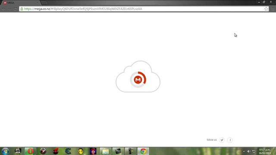Click the Chrome taskbar icon
Image resolution: width=276 pixels, height=155 pixels.
click(x=143, y=151)
